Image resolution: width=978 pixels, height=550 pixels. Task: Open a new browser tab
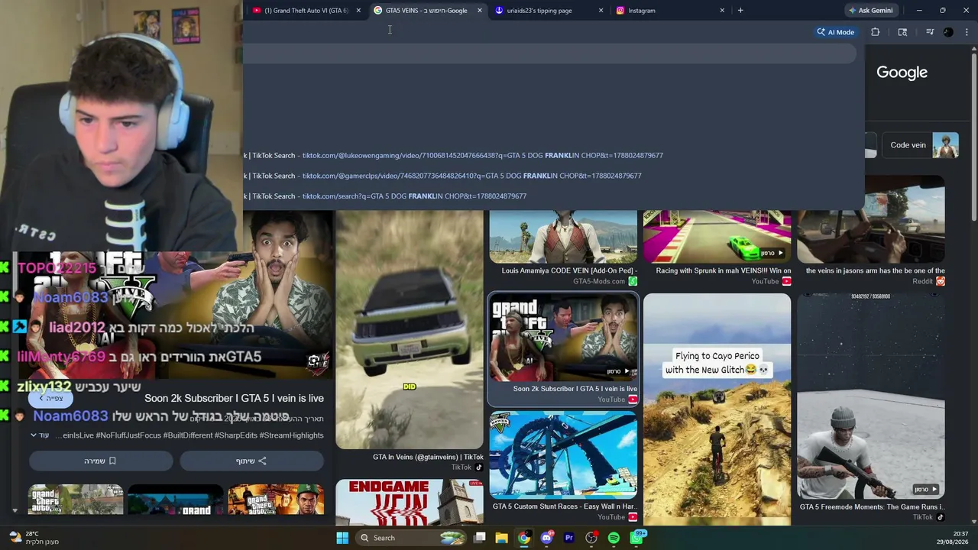(x=740, y=11)
